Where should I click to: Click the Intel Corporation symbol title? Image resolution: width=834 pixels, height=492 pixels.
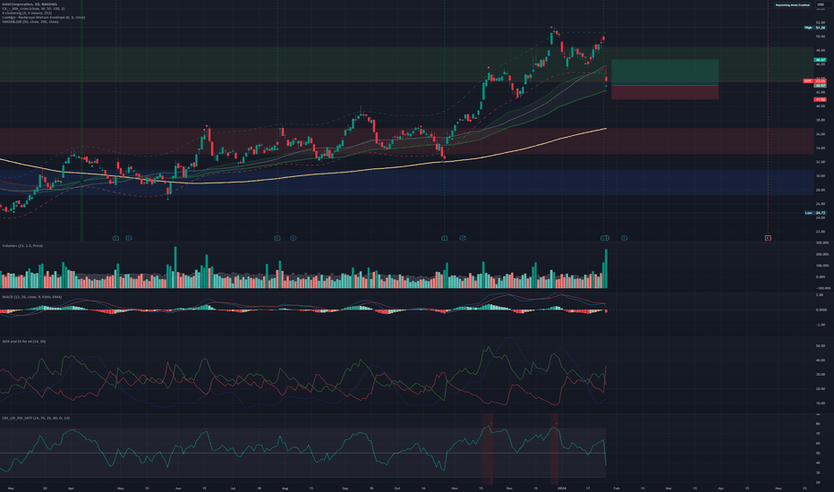click(30, 4)
